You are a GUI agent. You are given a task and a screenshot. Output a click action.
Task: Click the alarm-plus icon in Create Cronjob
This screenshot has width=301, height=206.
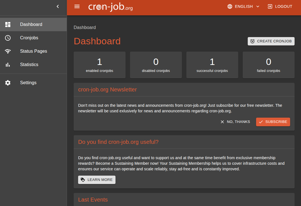(x=252, y=41)
